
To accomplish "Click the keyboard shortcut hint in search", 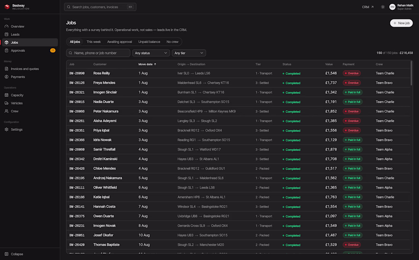I will [x=130, y=7].
